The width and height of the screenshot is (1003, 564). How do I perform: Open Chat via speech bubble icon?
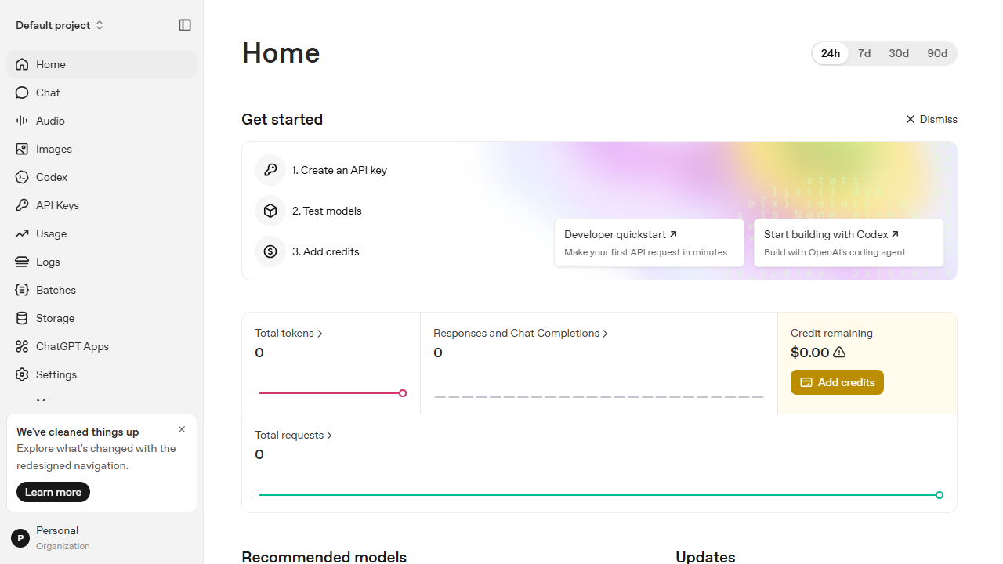[x=22, y=92]
